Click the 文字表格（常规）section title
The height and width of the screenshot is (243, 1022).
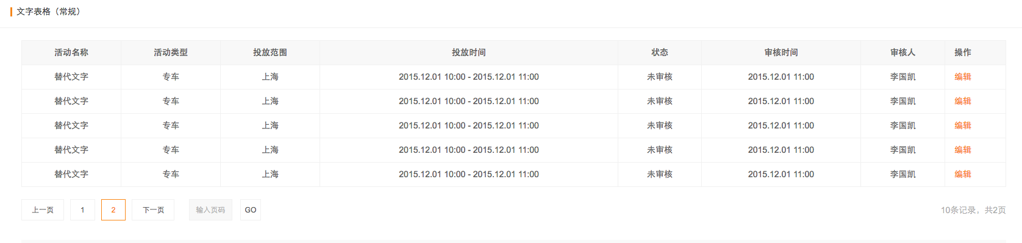(49, 12)
